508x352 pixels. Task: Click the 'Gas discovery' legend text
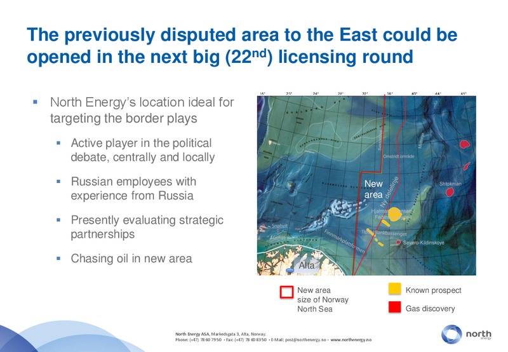(x=431, y=309)
